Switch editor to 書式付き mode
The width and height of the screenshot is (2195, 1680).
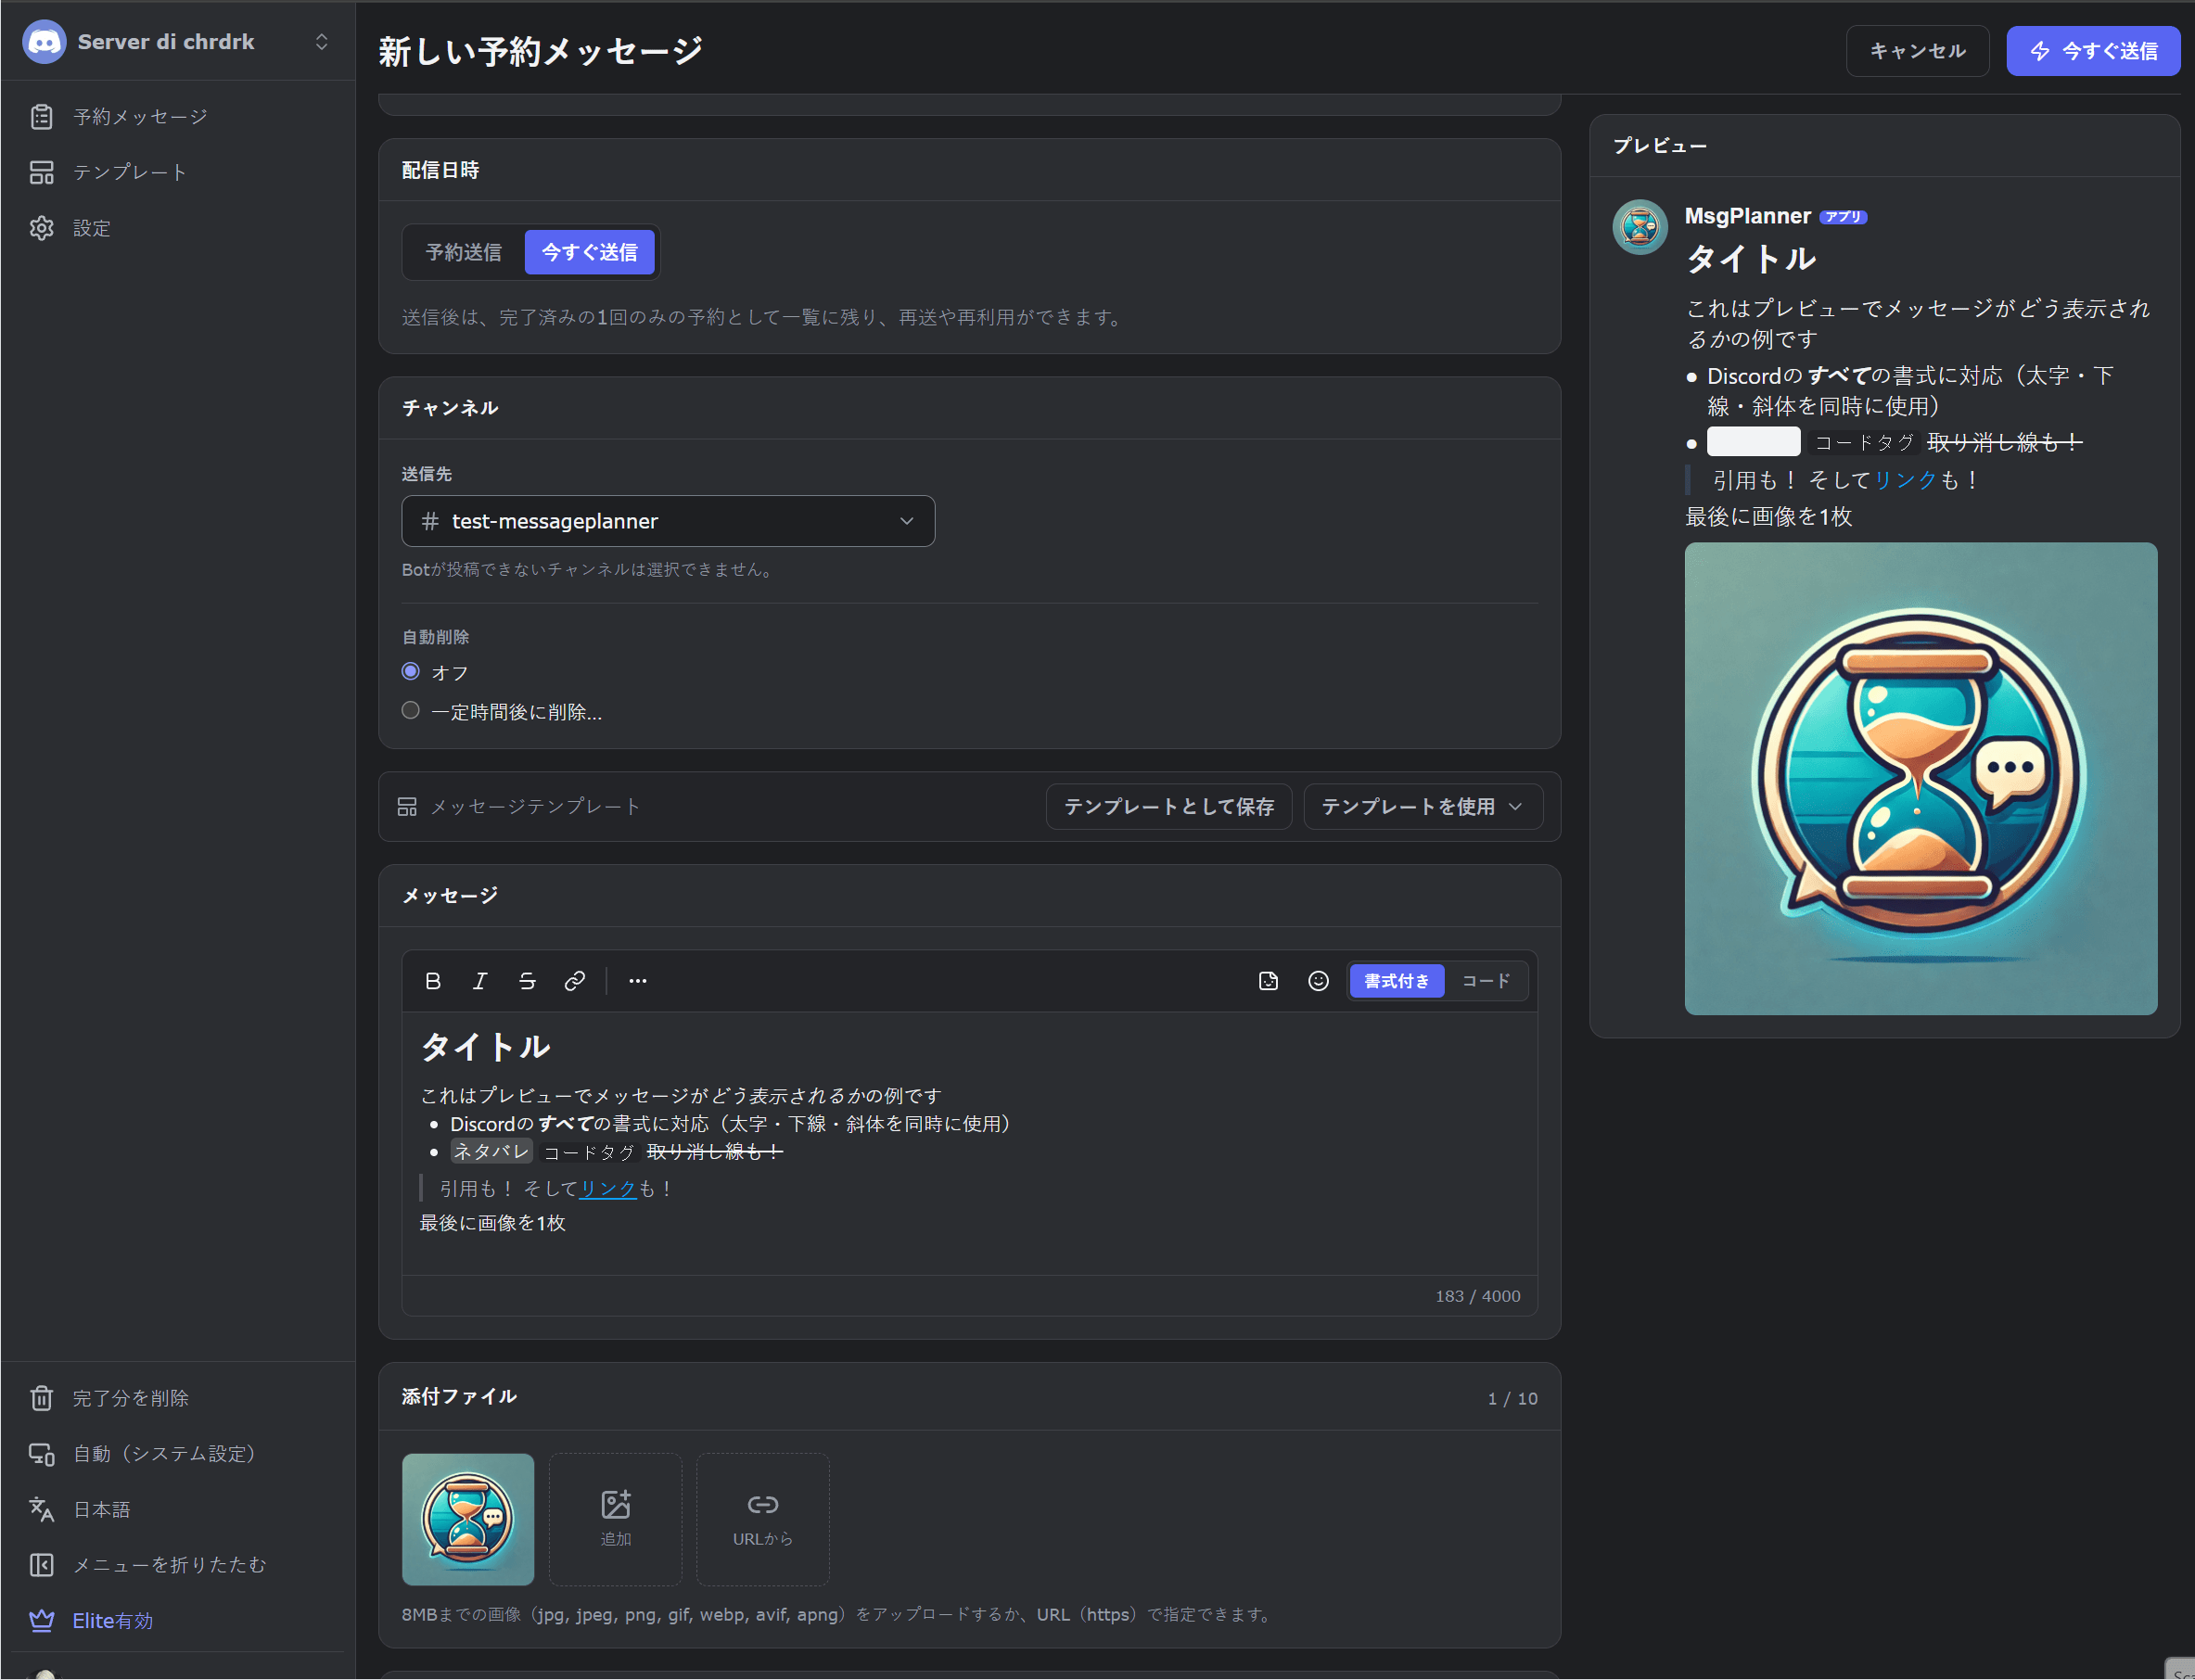coord(1396,981)
